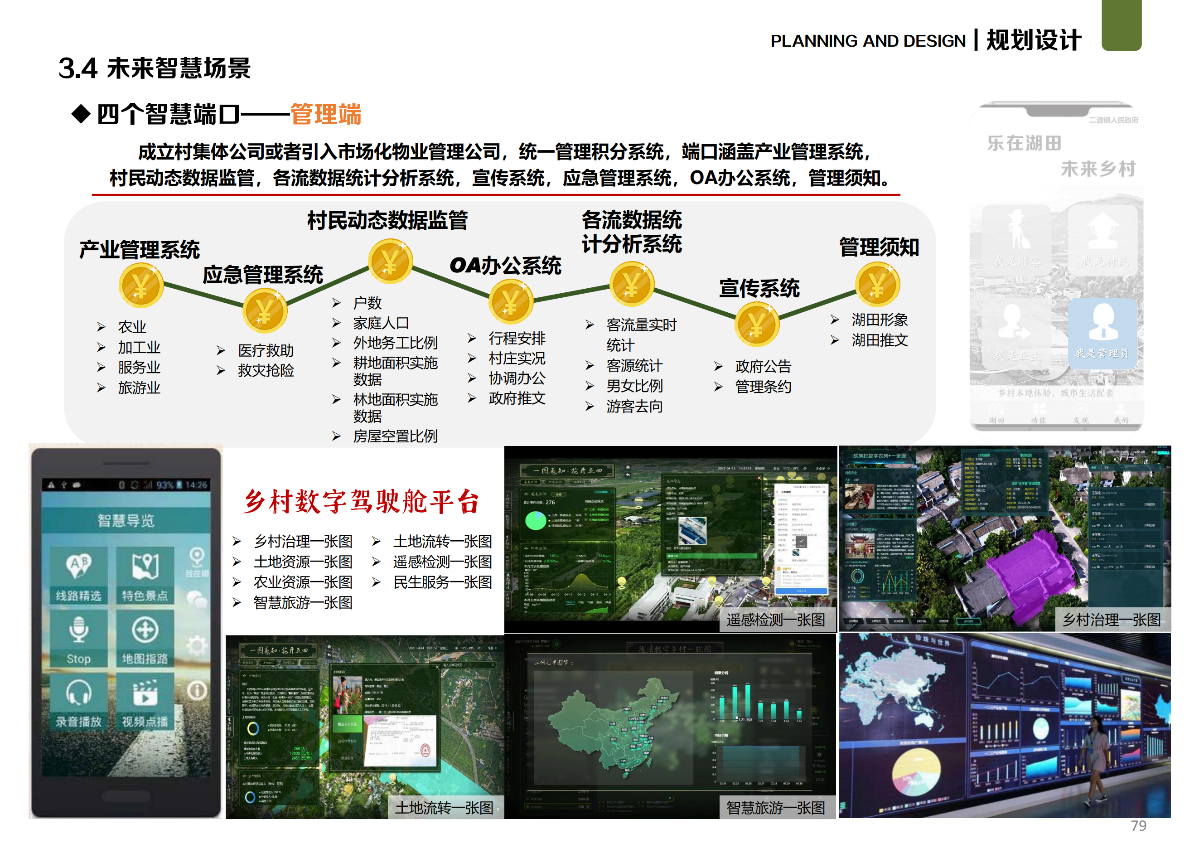Tap the Stop microphone icon

78,630
